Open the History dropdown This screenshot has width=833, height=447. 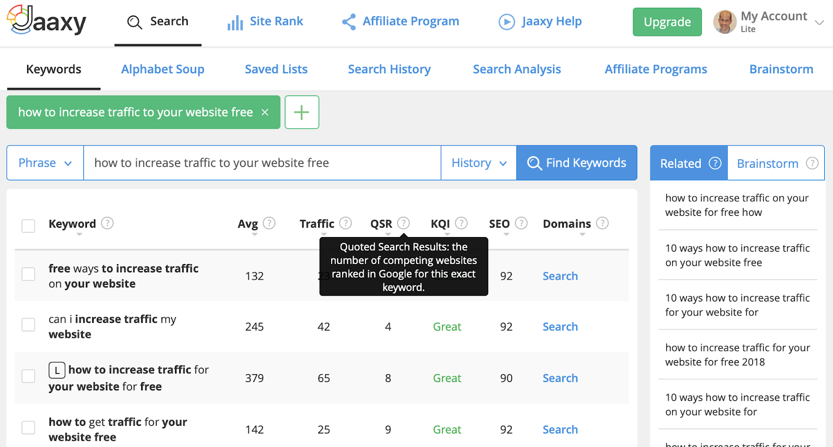click(479, 163)
